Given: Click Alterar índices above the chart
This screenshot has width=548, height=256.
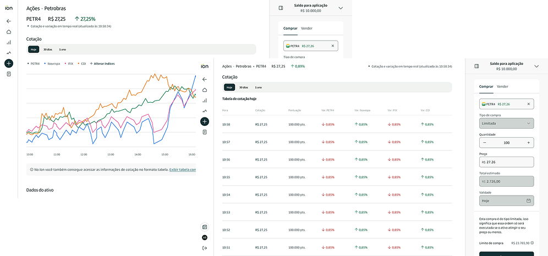Looking at the screenshot, I should pyautogui.click(x=102, y=64).
